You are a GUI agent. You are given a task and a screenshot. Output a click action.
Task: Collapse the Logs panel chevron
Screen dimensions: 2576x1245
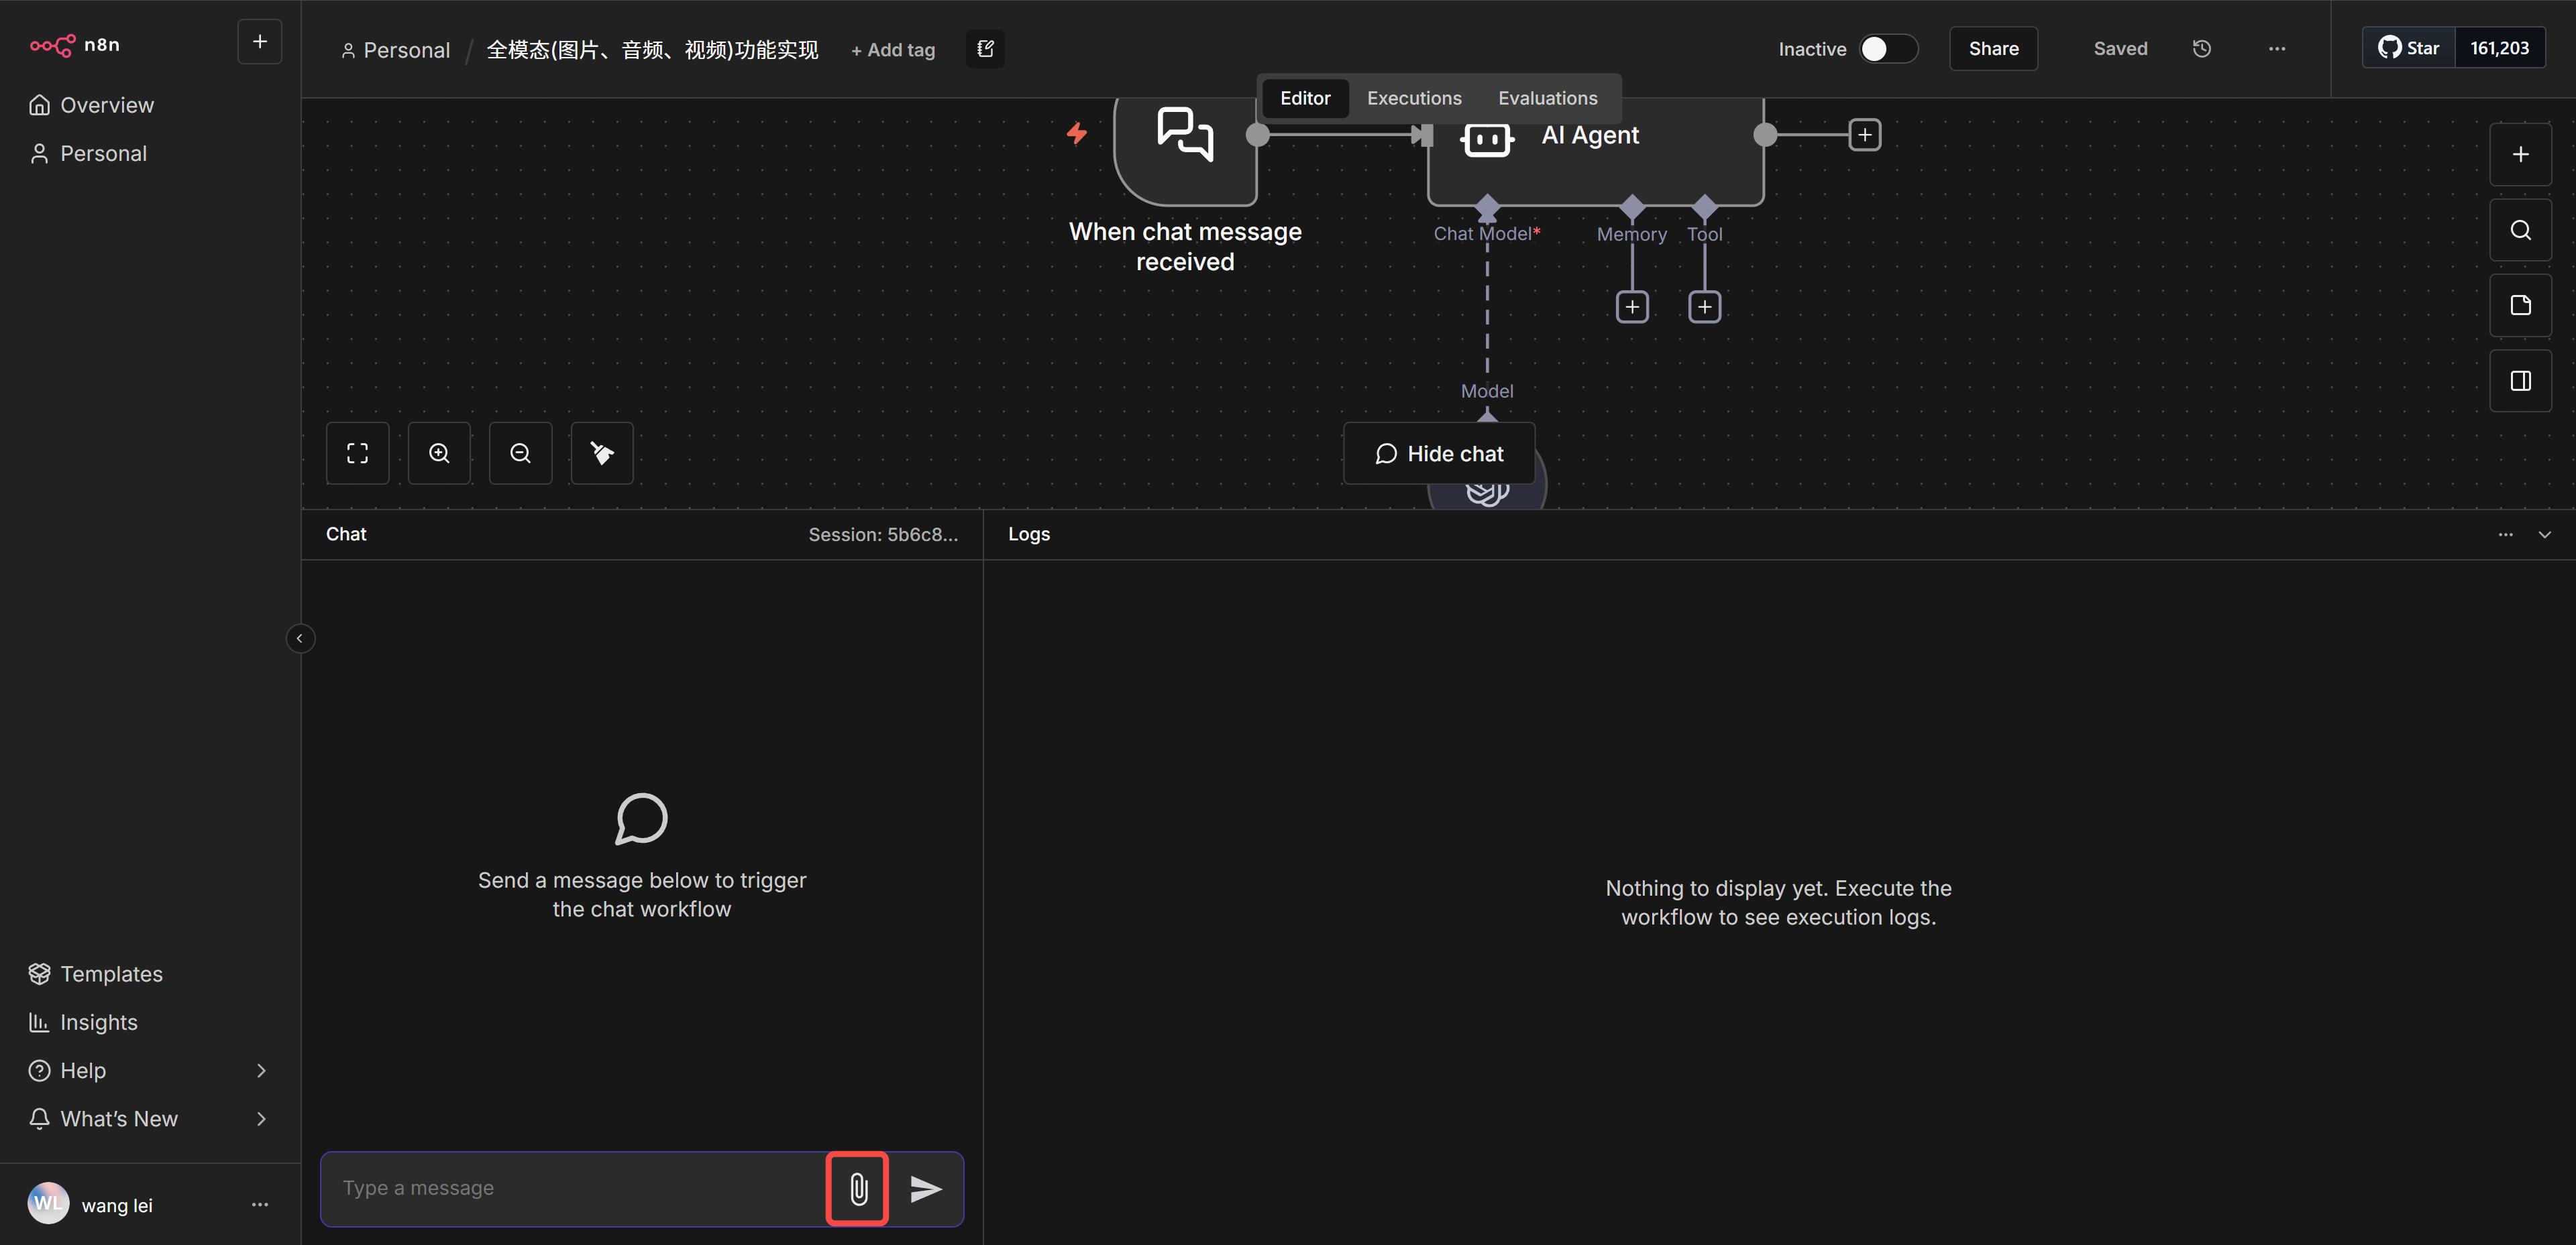2544,534
